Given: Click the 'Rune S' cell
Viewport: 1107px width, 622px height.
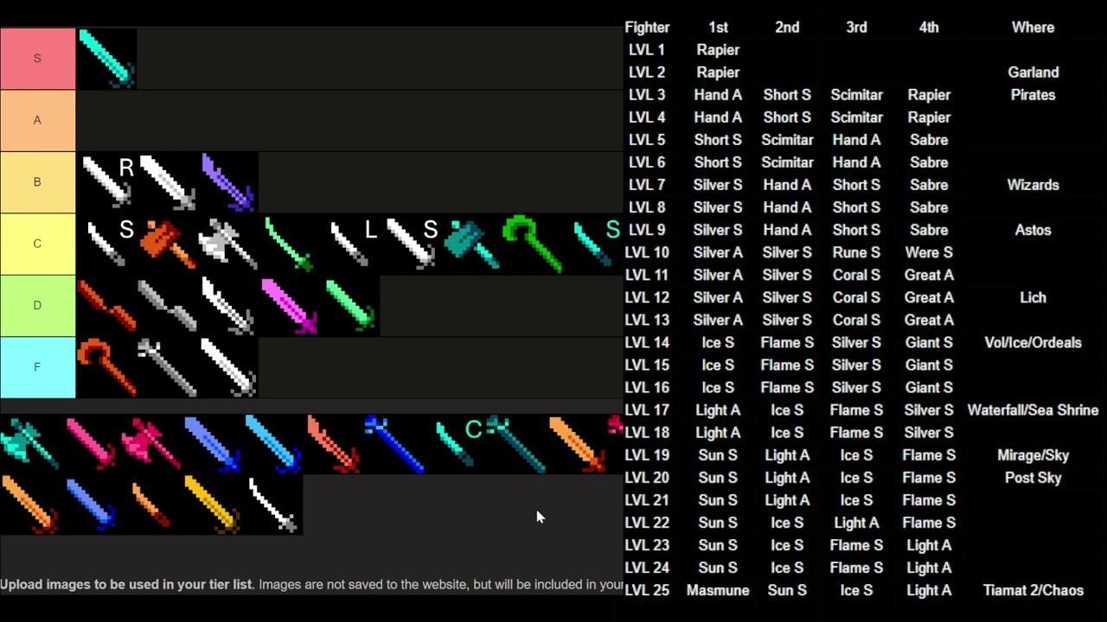Looking at the screenshot, I should [x=856, y=252].
